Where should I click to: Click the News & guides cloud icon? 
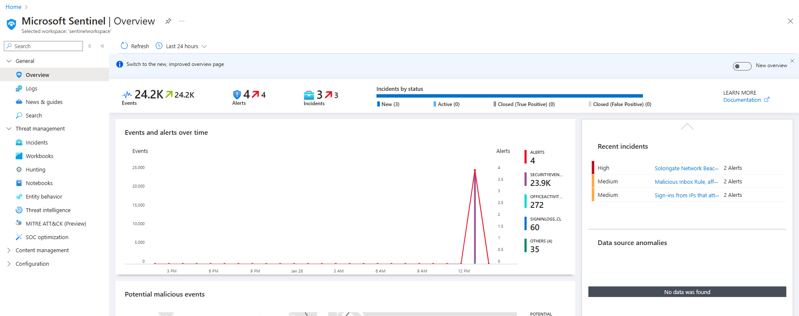pos(19,102)
